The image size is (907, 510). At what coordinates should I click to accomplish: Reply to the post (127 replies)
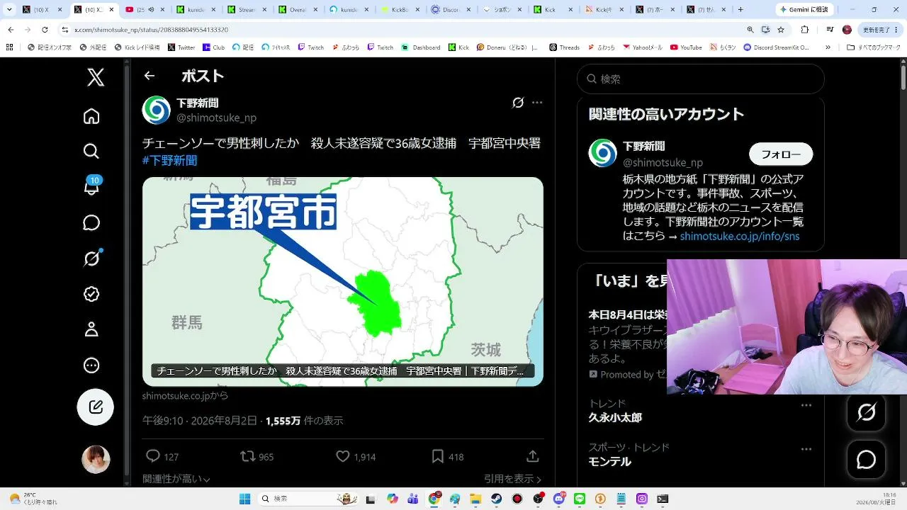point(152,456)
